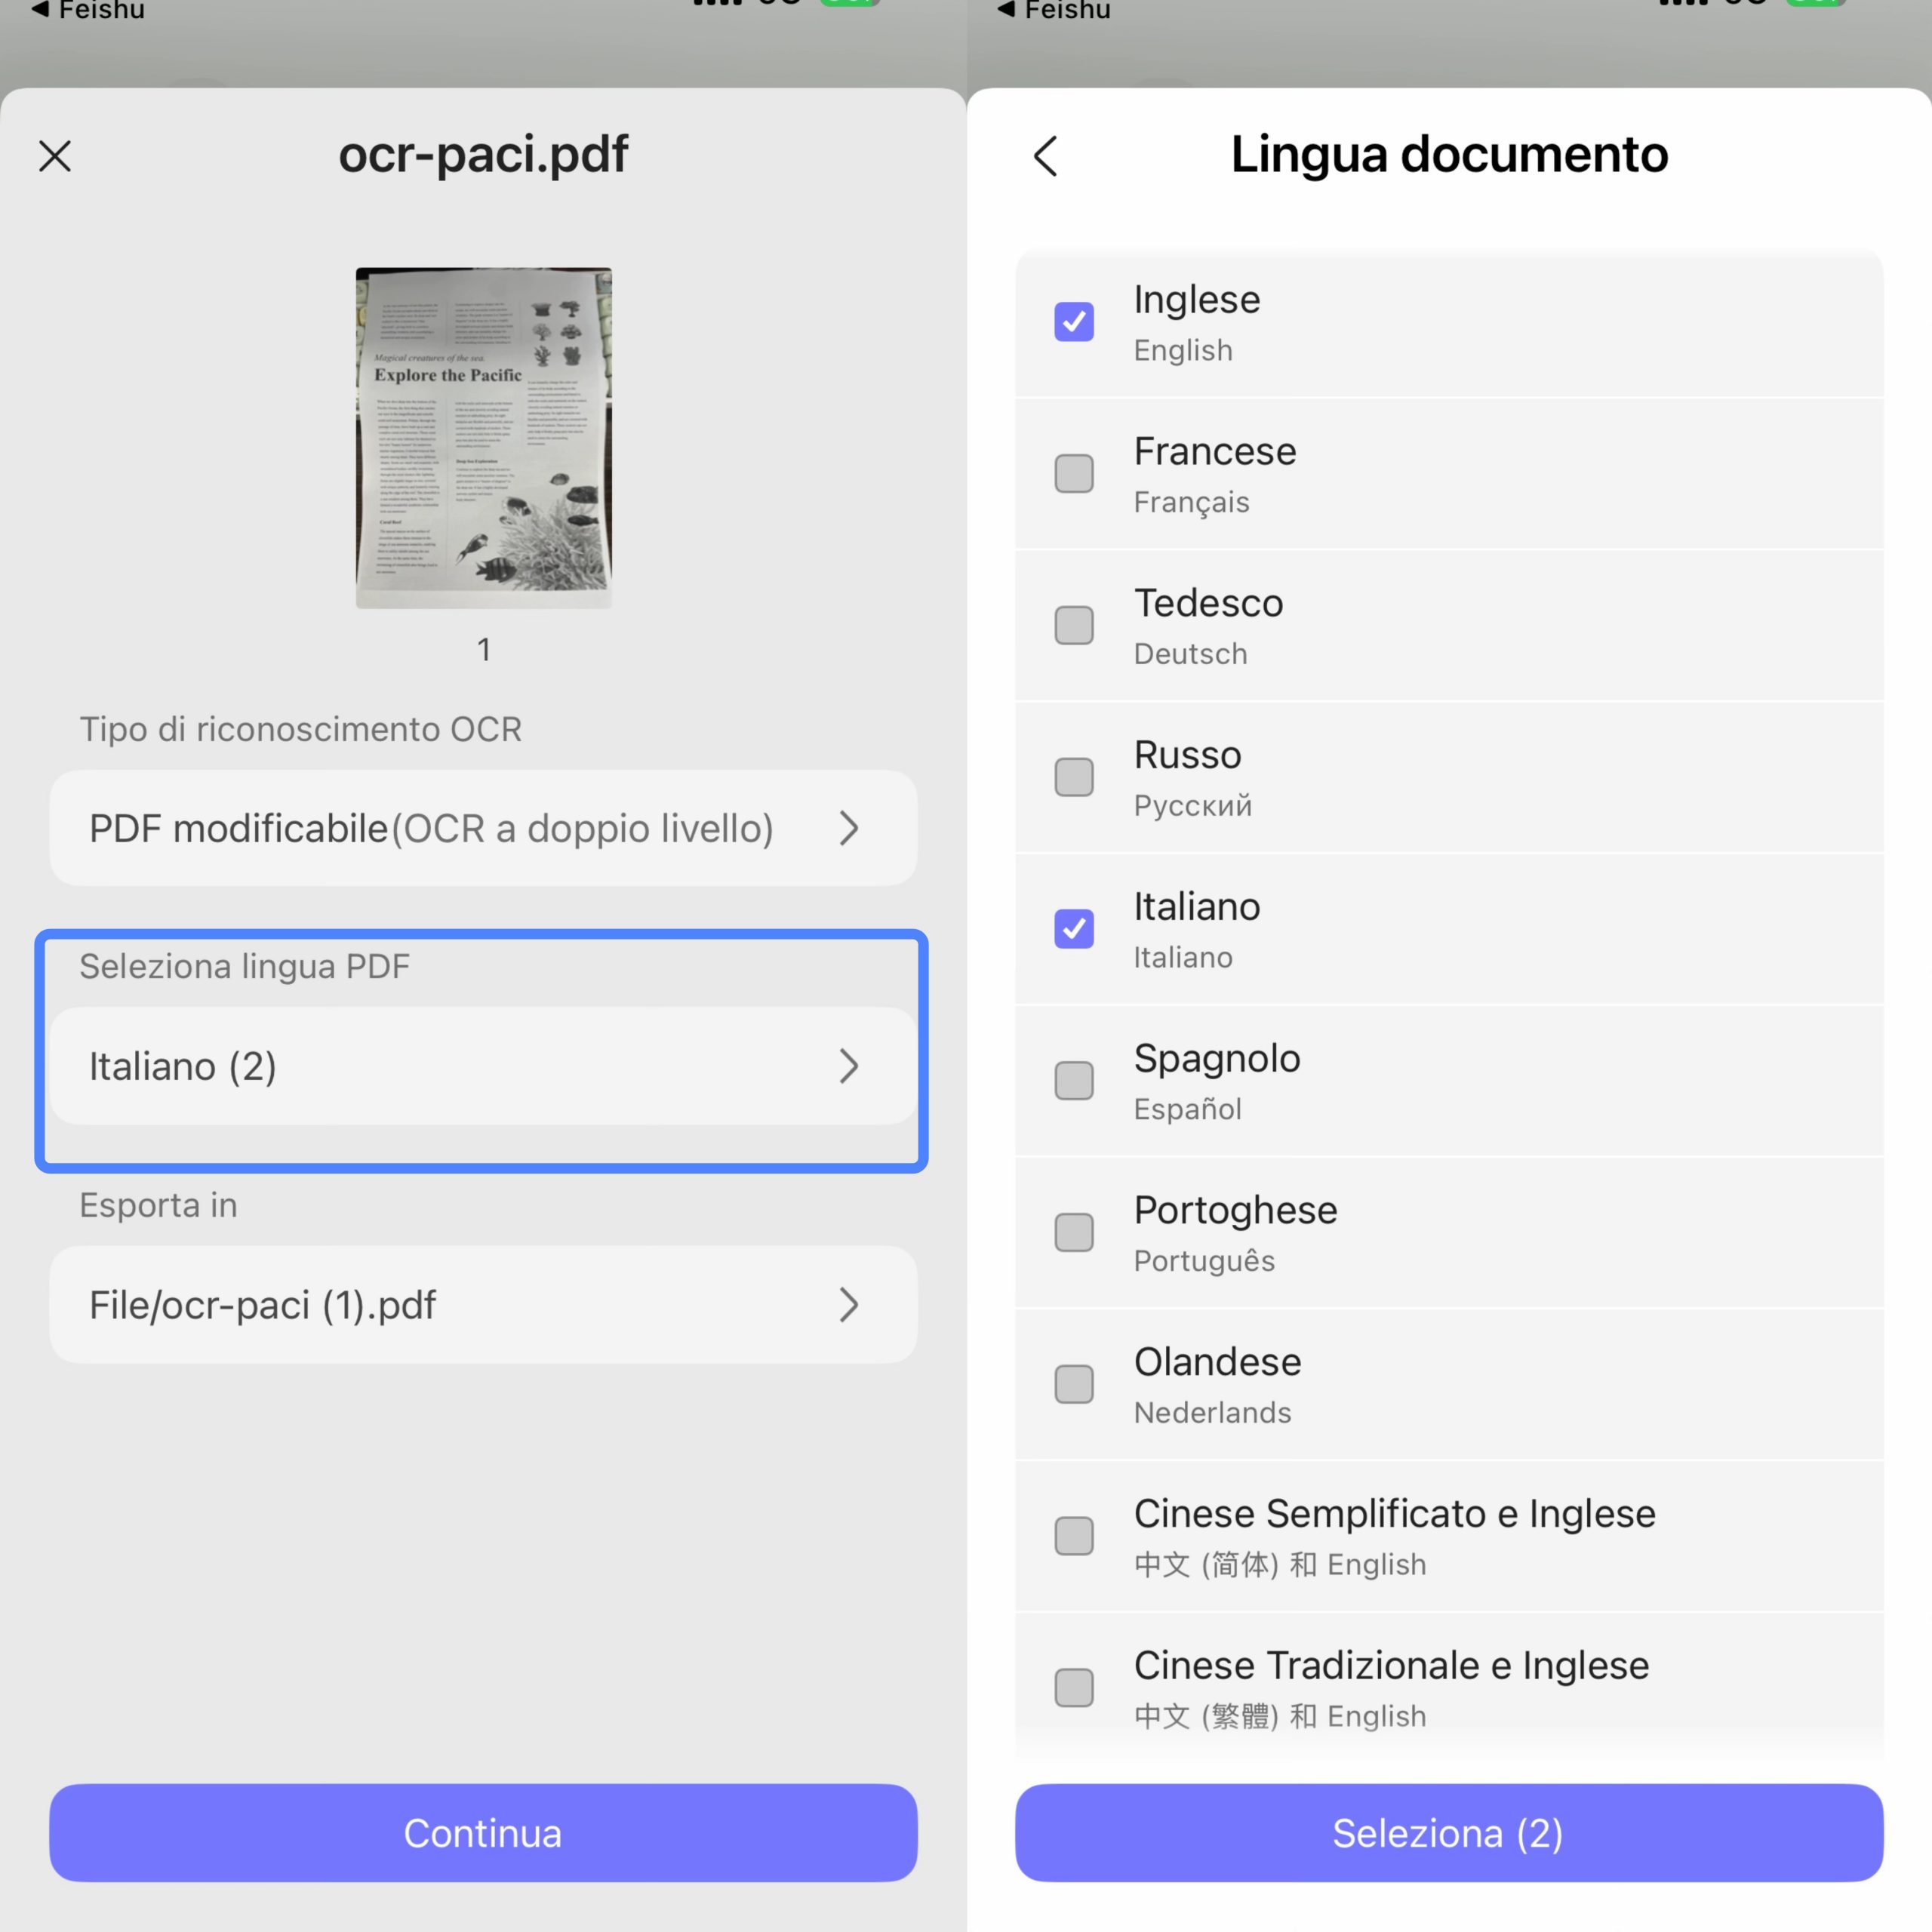
Task: Select the Inglese language label
Action: click(1197, 300)
